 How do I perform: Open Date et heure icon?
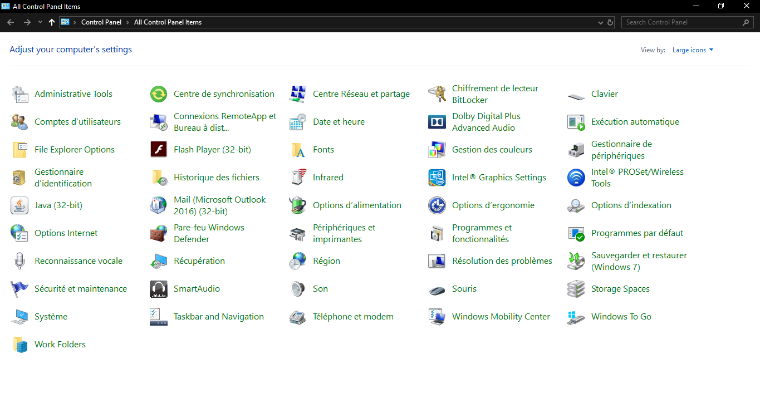(x=298, y=122)
